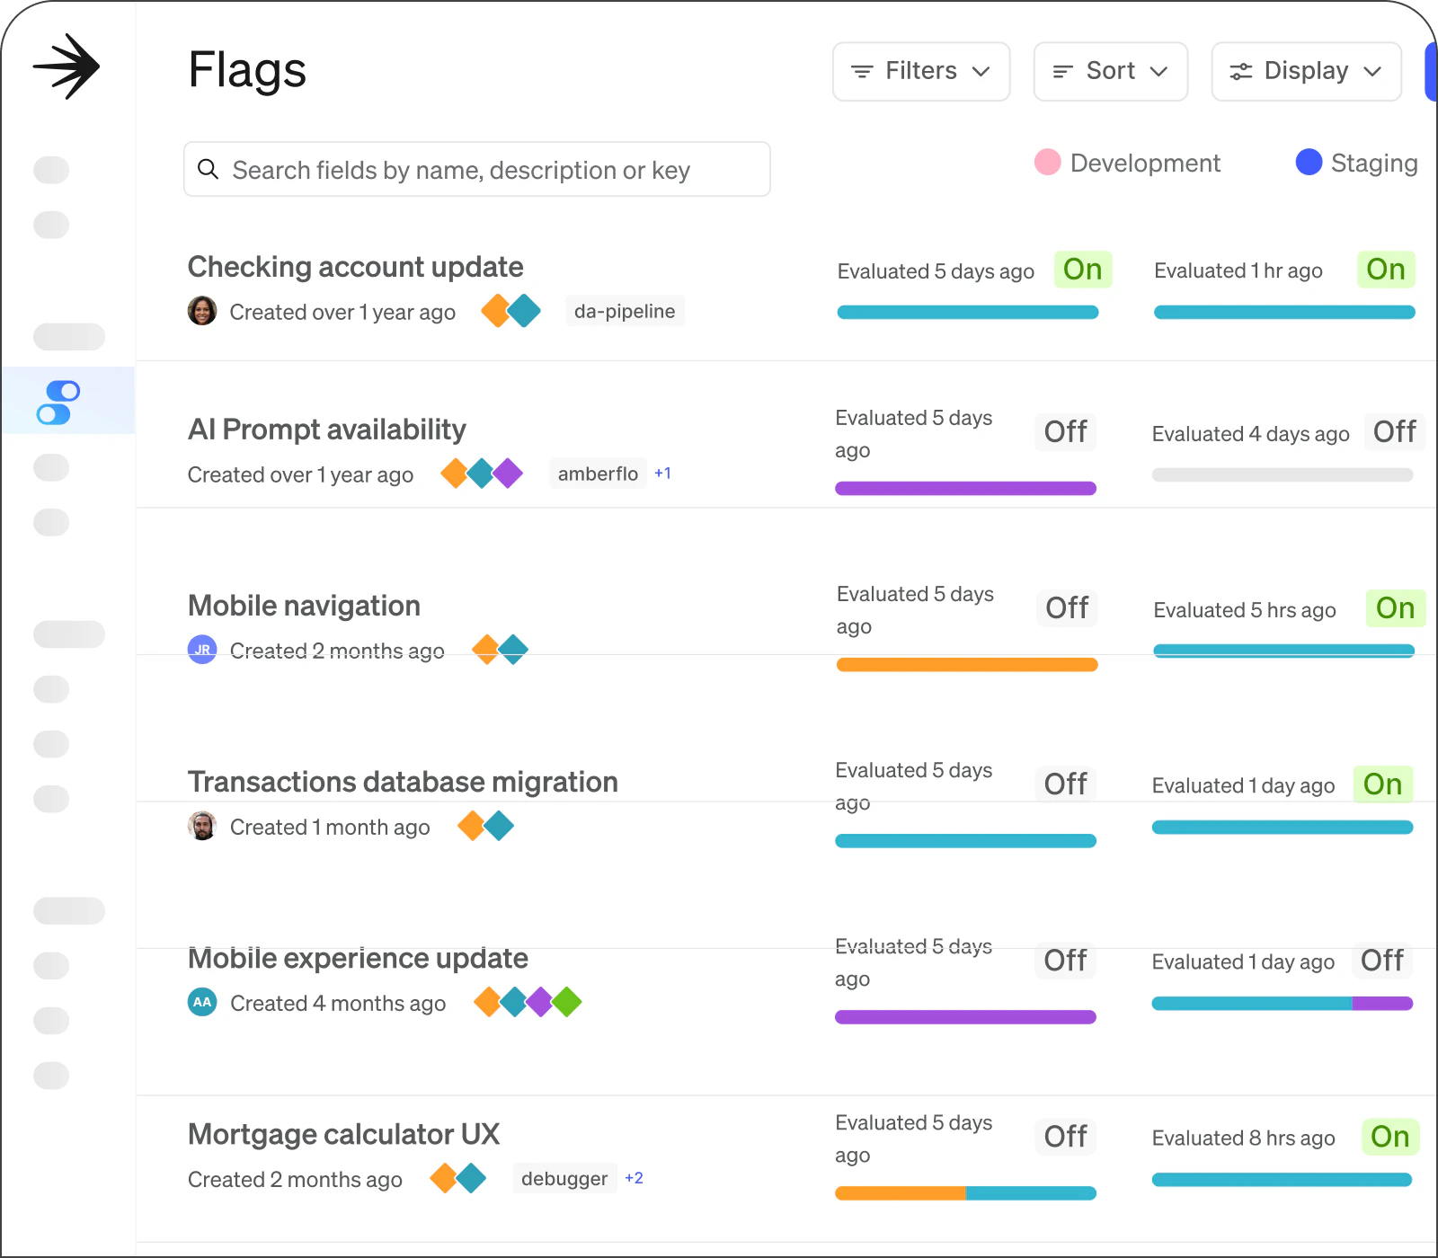Click the AA avatar on Mobile experience update
This screenshot has height=1258, width=1438.
tap(202, 1002)
